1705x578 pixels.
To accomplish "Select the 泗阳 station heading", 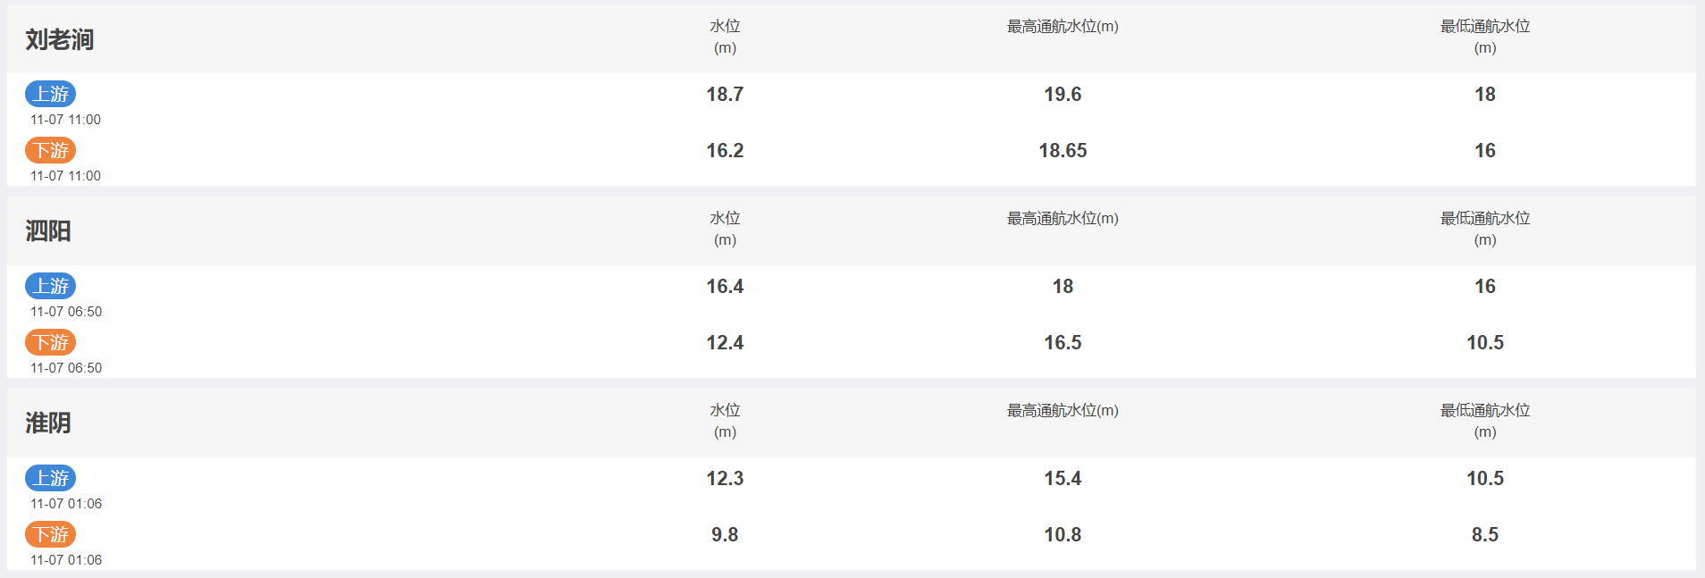I will [48, 231].
